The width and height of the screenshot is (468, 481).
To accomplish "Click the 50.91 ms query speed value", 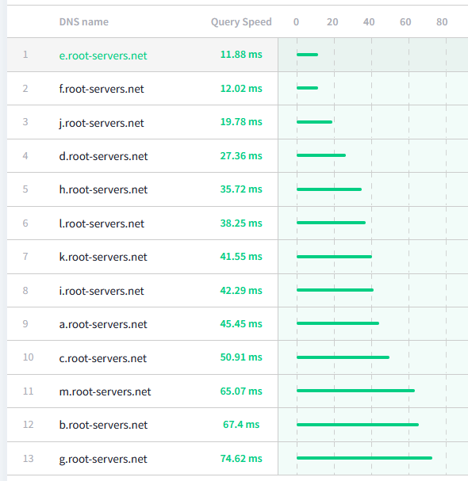I will pyautogui.click(x=241, y=357).
